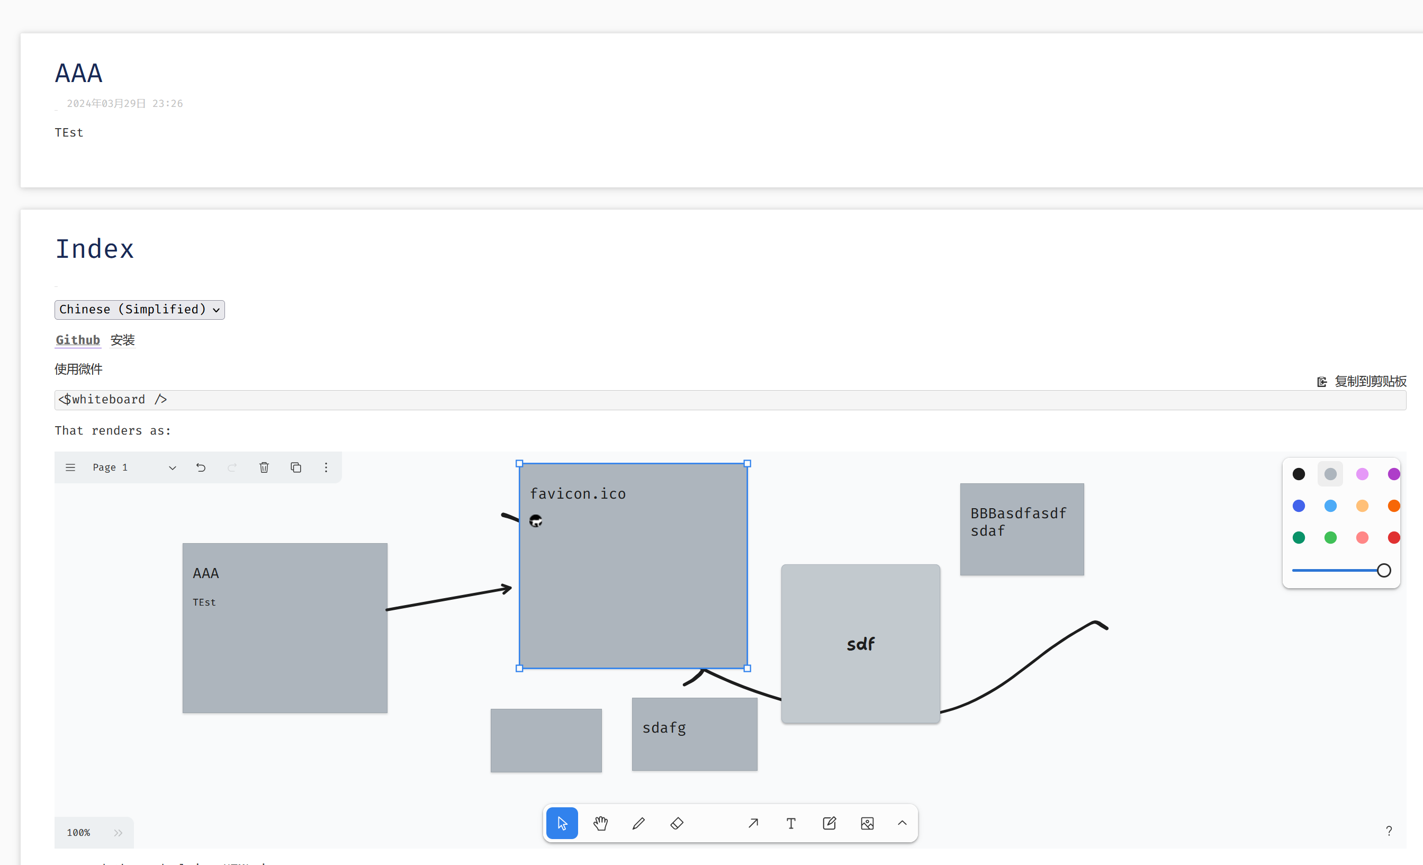Open the Github link
Image resolution: width=1423 pixels, height=865 pixels.
point(77,340)
